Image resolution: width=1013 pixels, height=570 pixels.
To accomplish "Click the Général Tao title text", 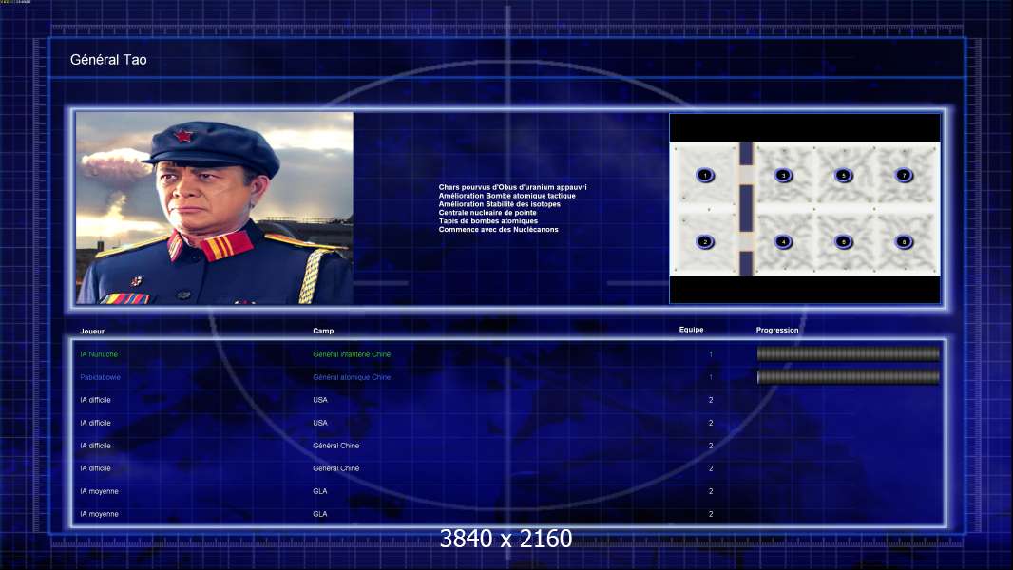I will pyautogui.click(x=108, y=60).
